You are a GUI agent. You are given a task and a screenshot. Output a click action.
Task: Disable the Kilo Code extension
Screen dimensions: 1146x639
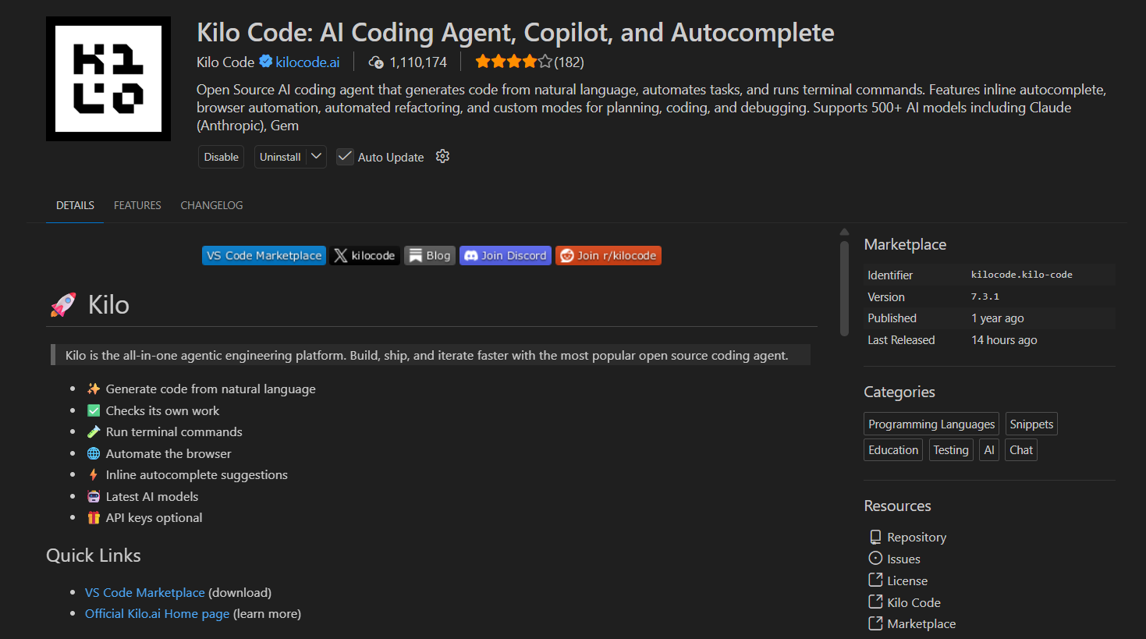point(221,157)
